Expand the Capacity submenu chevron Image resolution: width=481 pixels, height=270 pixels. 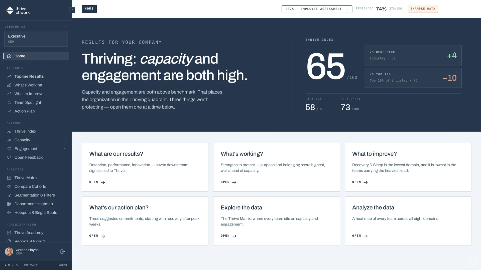click(64, 140)
